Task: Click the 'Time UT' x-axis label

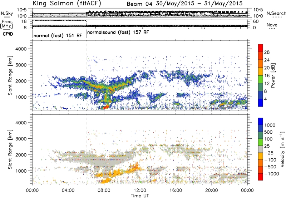Action: coord(140,196)
